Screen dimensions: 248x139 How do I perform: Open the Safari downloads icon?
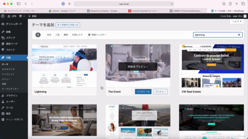pos(224,4)
